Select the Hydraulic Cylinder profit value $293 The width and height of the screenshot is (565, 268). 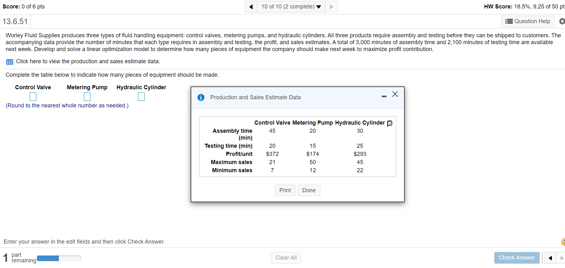point(360,154)
